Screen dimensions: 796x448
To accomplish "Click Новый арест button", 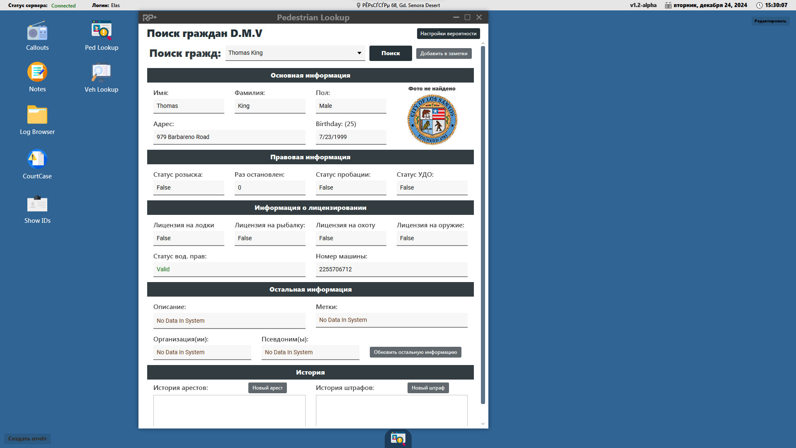I will 267,388.
